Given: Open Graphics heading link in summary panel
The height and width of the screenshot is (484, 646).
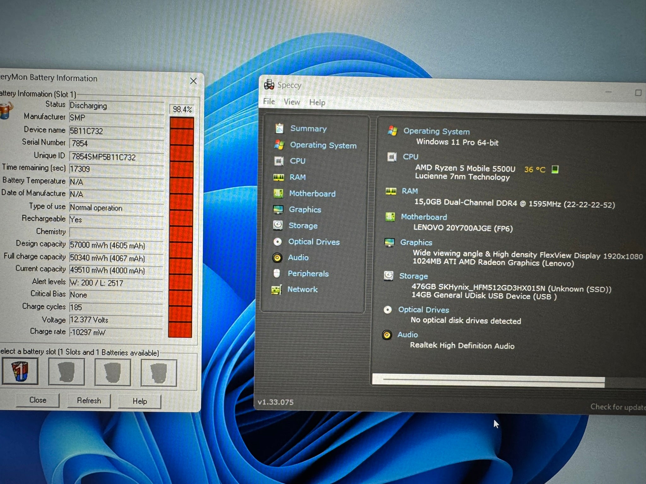Looking at the screenshot, I should (416, 242).
